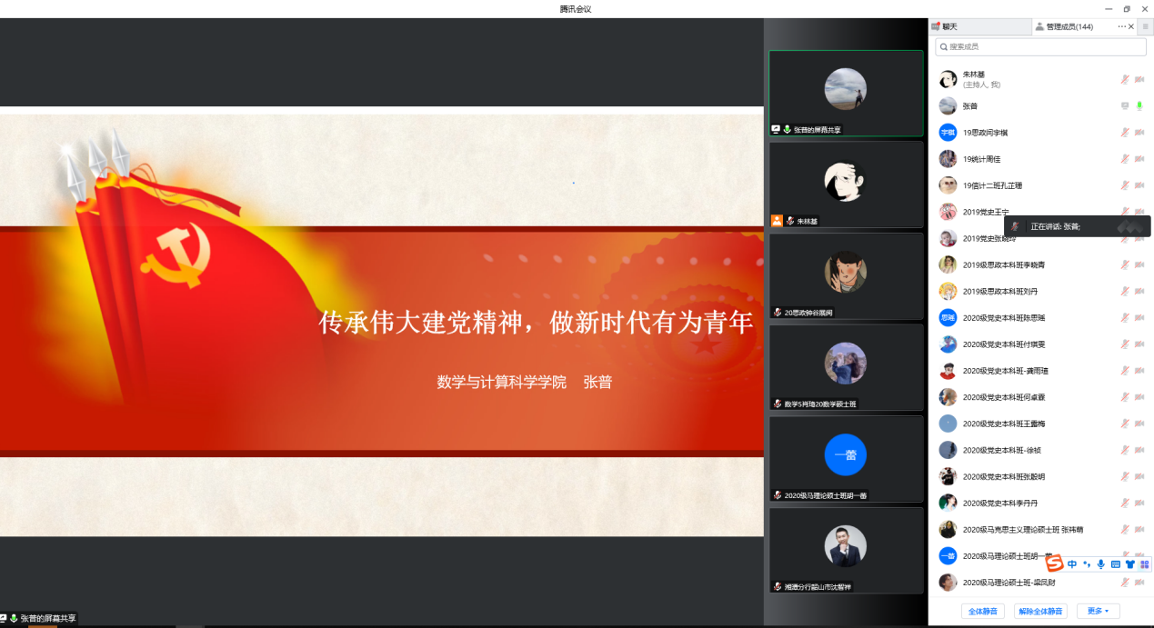1154x628 pixels.
Task: Switch to the 聊天 tab
Action: point(949,27)
